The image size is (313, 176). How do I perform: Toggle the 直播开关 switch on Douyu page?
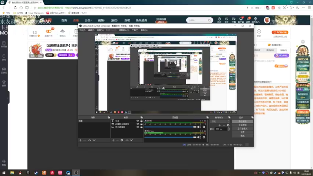tap(49, 31)
